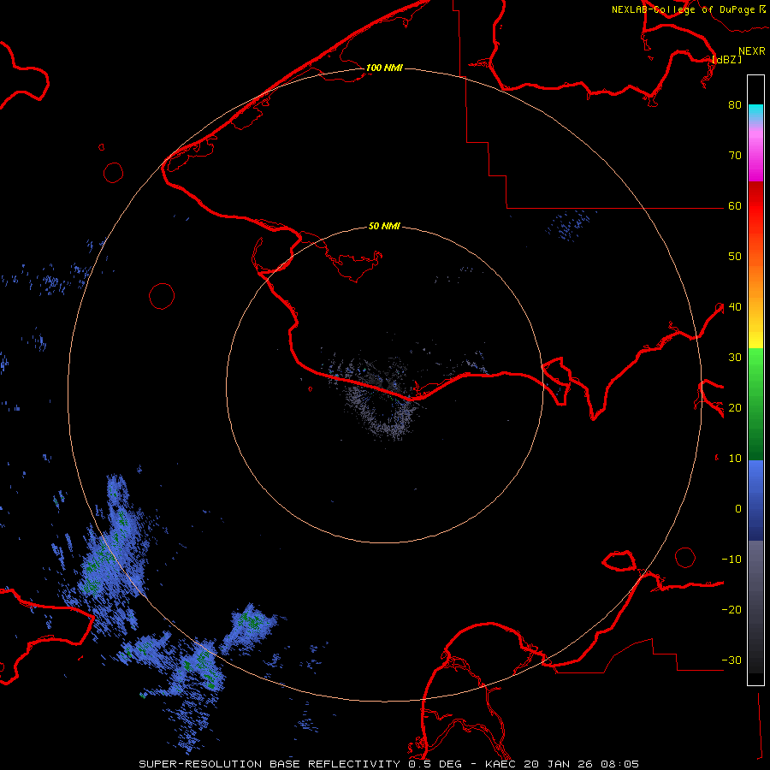This screenshot has width=770, height=770.
Task: Click the 60 value on the color scale
Action: 735,206
